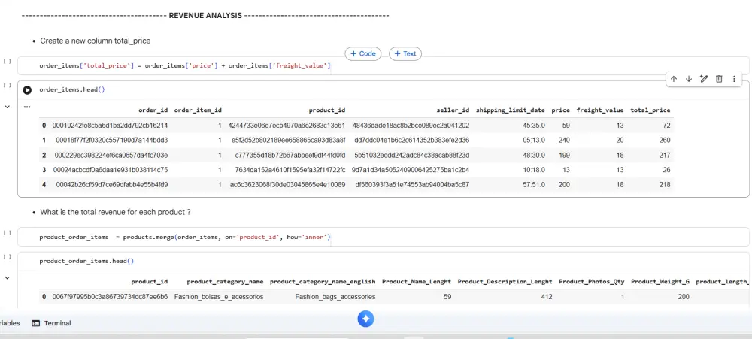The image size is (752, 339).
Task: Click product id 7634da152a4610f1595efa32f14722fc
Action: (290, 170)
